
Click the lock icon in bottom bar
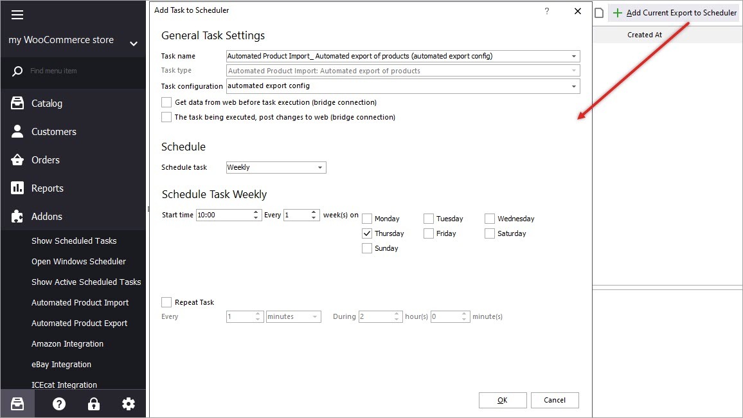pyautogui.click(x=94, y=404)
